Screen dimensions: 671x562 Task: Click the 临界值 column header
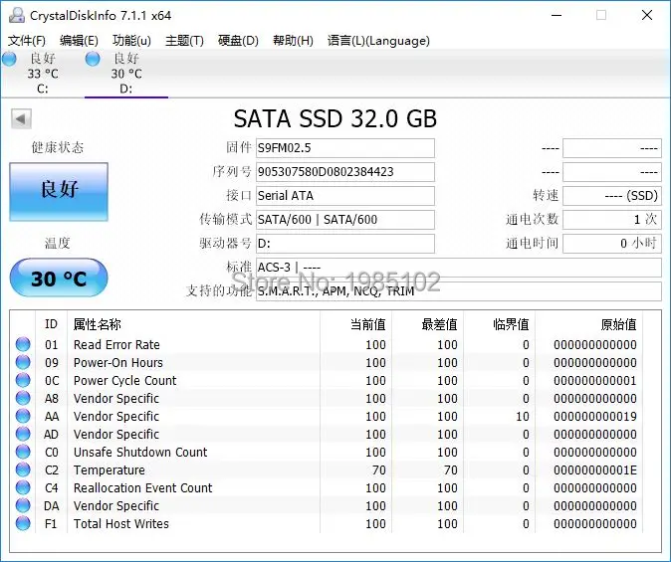pyautogui.click(x=511, y=324)
